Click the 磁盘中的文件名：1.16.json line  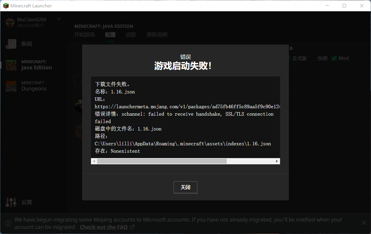(x=128, y=129)
